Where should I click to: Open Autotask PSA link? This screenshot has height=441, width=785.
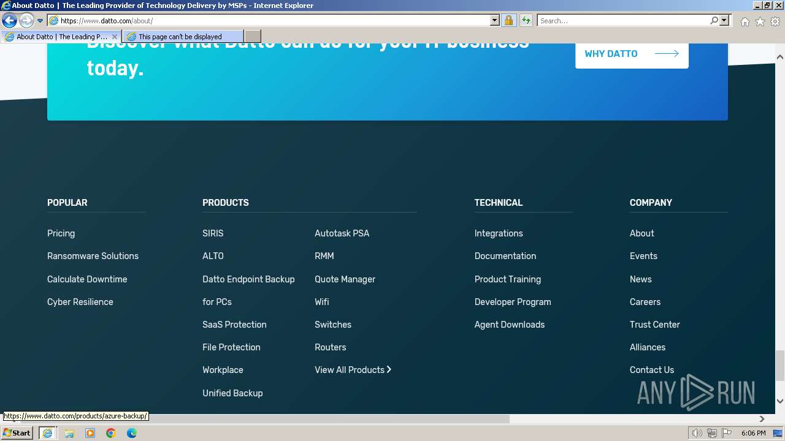pos(342,233)
